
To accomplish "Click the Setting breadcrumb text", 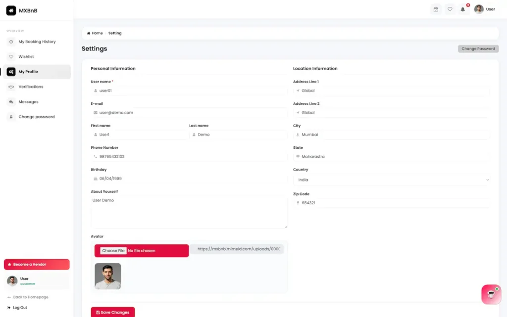I will [115, 33].
